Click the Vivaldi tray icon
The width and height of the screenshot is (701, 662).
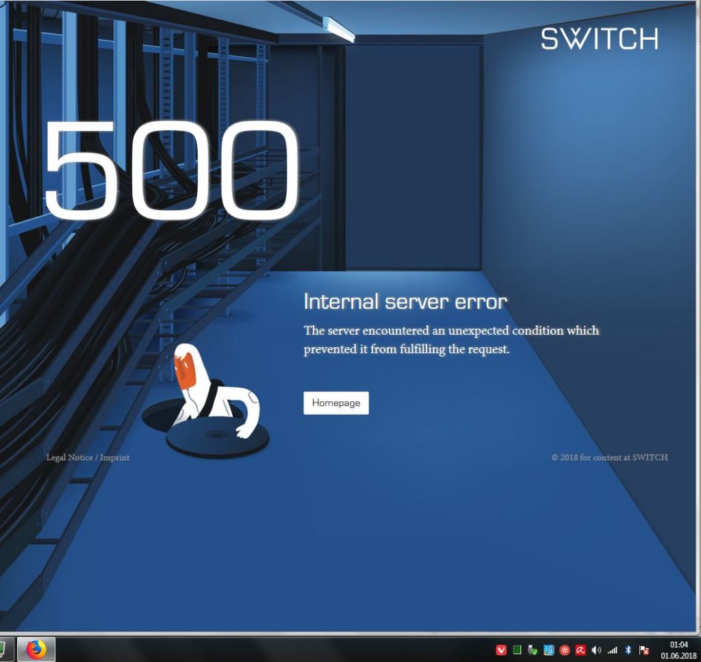501,650
